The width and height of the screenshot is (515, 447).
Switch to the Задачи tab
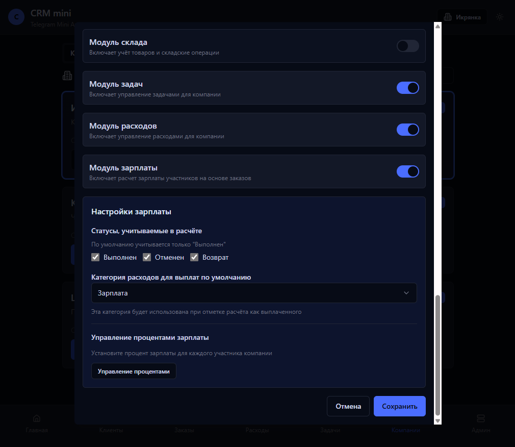coord(330,417)
